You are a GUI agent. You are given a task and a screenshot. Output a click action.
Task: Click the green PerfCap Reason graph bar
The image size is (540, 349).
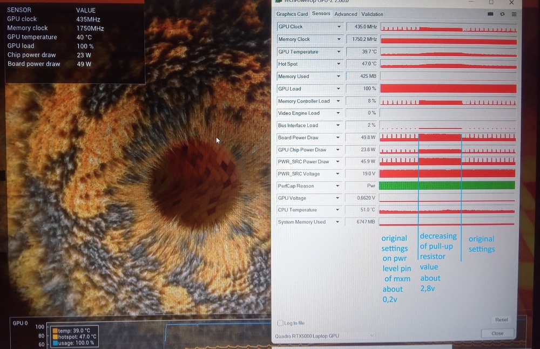click(x=448, y=186)
